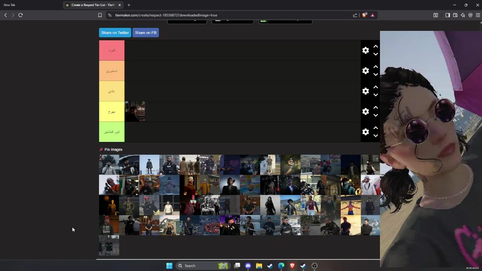
Task: Open Brave browser from the taskbar
Action: [292, 266]
